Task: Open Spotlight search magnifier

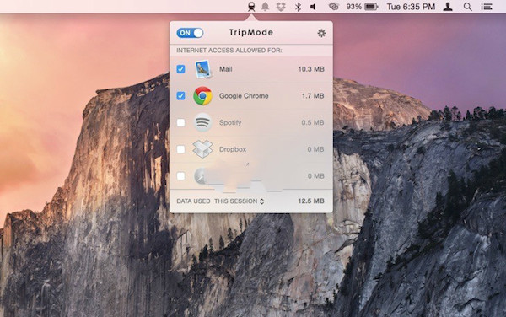Action: click(x=467, y=7)
